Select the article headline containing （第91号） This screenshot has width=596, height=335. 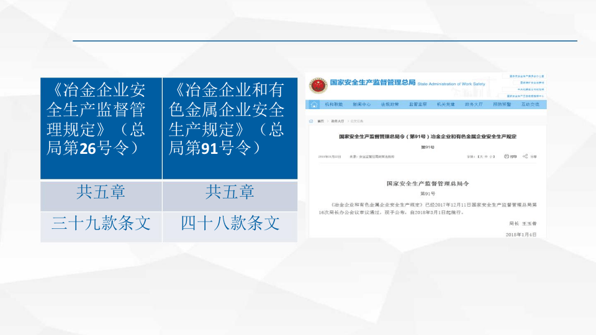428,136
